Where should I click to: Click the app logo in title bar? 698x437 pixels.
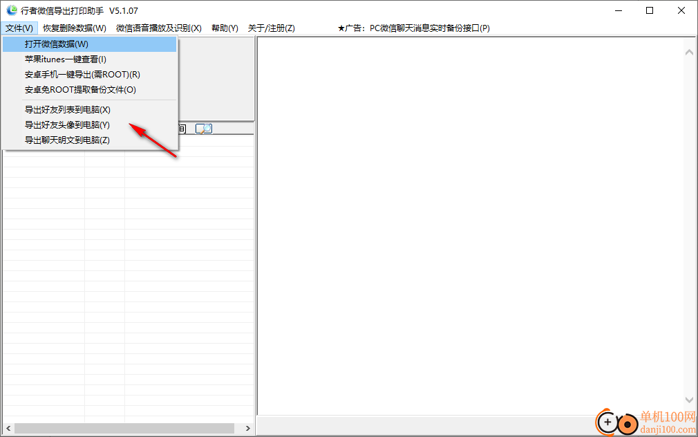(12, 10)
